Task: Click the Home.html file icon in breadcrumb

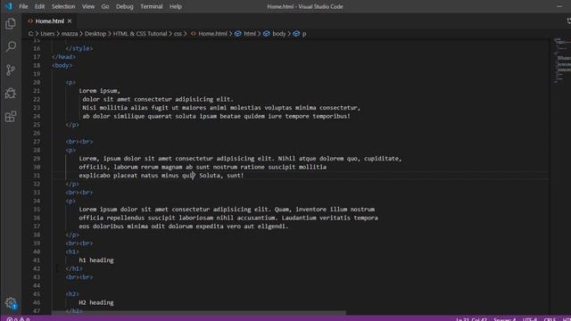Action: point(193,34)
